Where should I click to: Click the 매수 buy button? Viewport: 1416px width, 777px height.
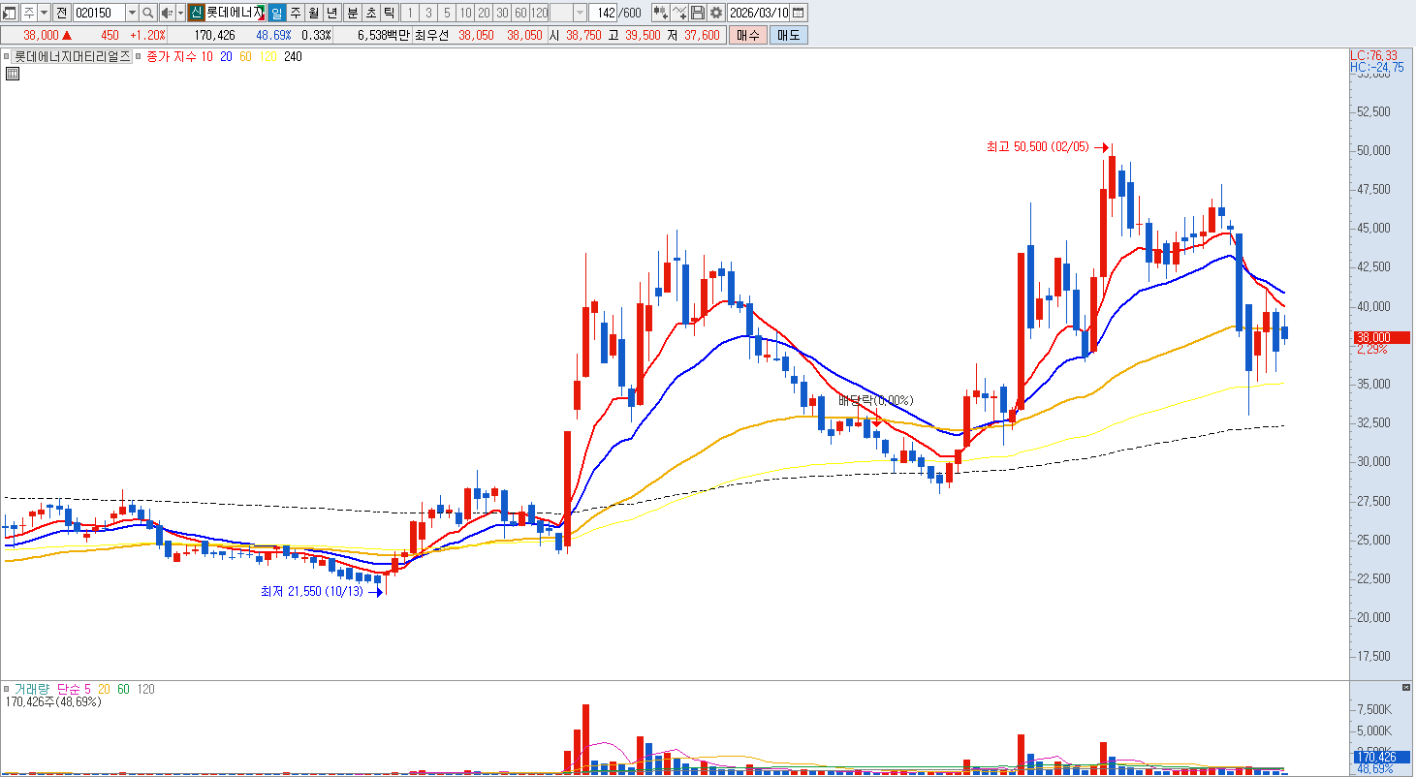pos(747,35)
